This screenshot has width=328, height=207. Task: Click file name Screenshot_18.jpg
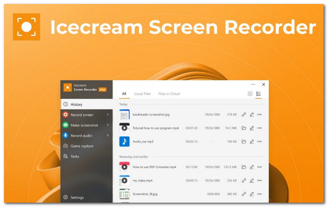[145, 194]
